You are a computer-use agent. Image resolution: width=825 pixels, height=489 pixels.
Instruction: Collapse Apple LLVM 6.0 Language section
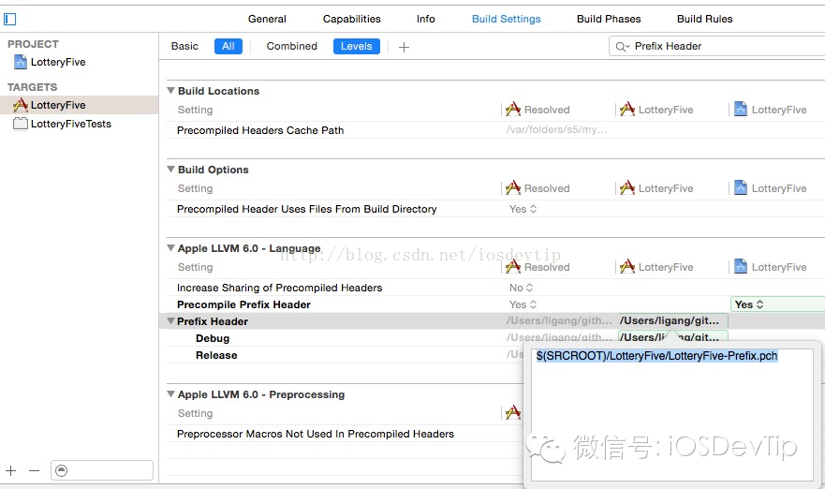click(x=171, y=248)
